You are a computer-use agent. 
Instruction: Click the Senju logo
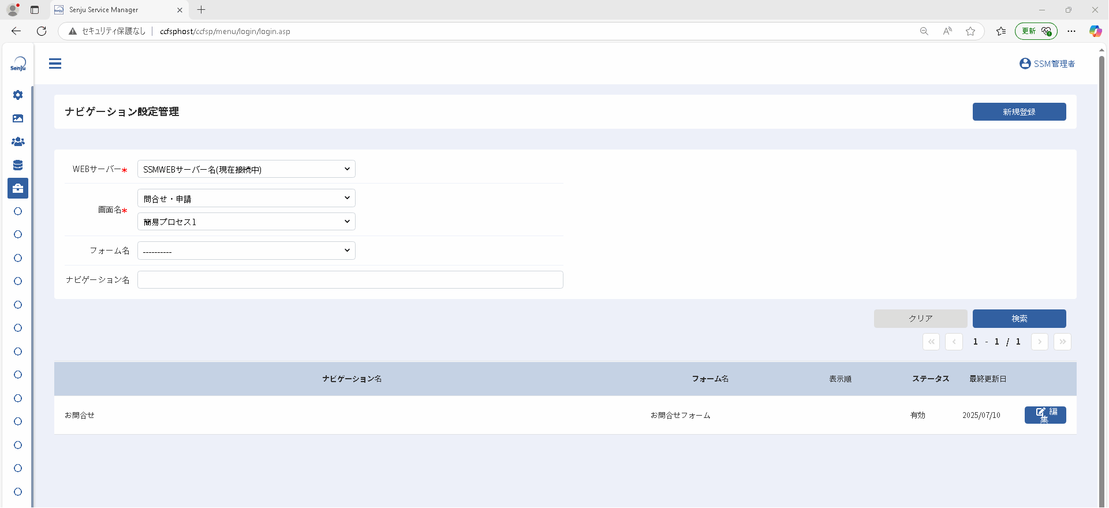(x=18, y=64)
